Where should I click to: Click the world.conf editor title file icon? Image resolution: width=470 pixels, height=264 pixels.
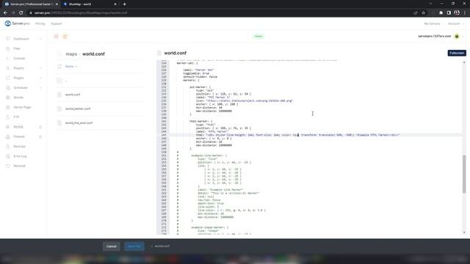pos(159,53)
